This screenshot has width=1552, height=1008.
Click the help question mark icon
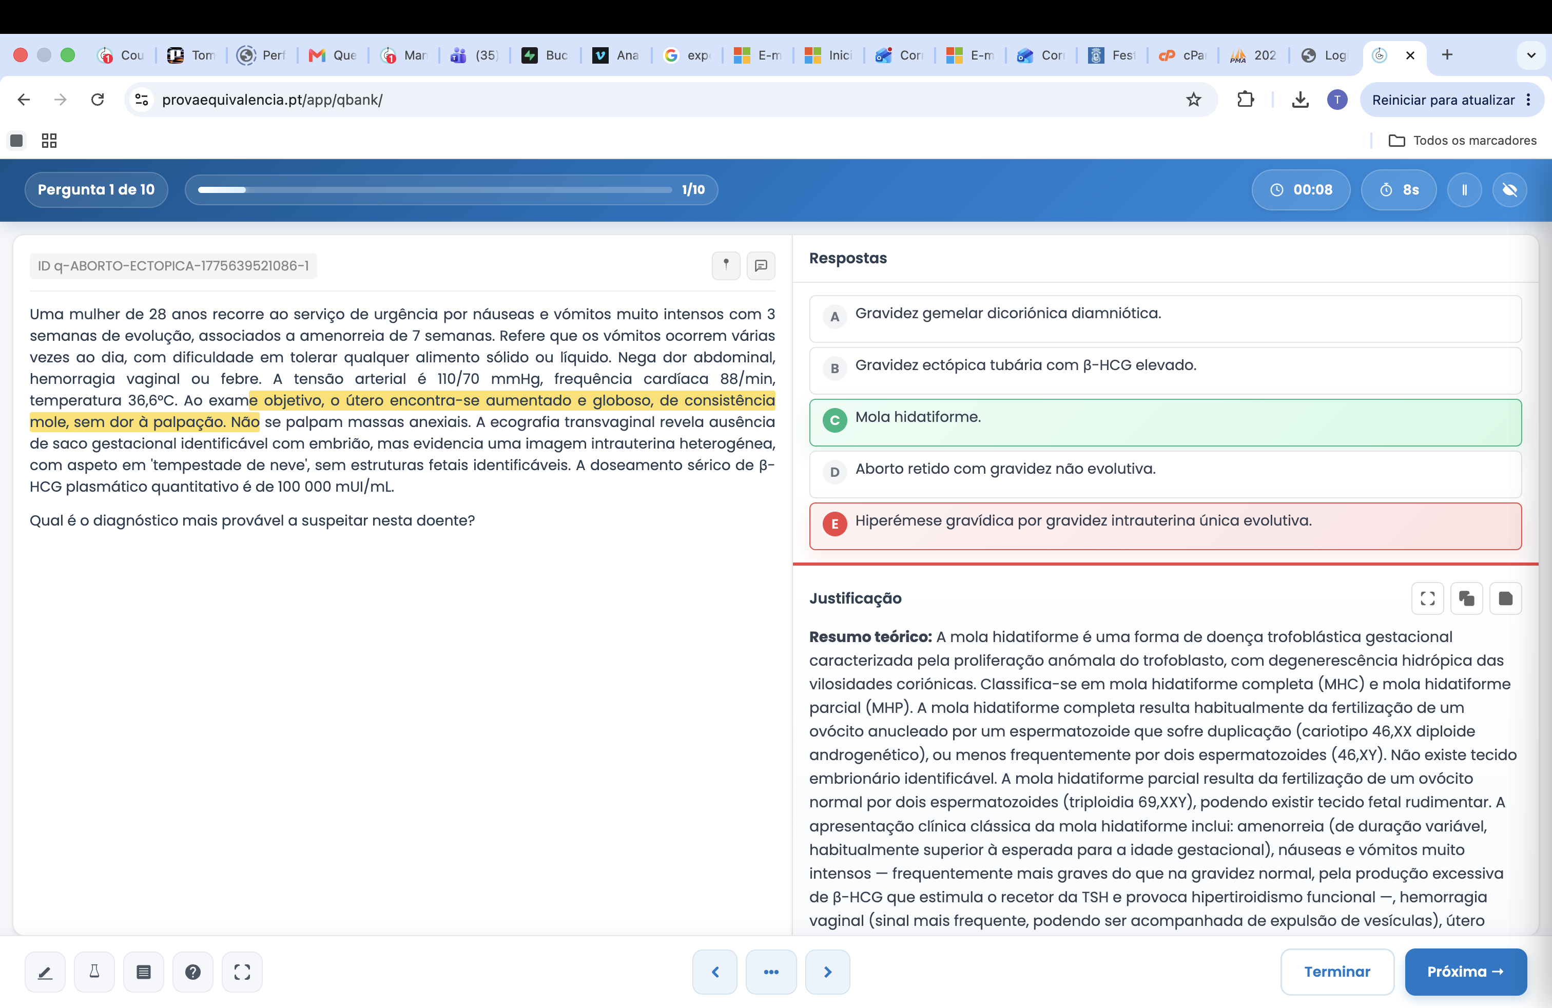[x=193, y=972]
